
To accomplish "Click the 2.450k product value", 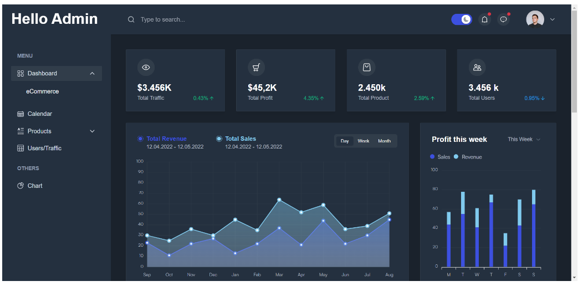I will point(371,88).
